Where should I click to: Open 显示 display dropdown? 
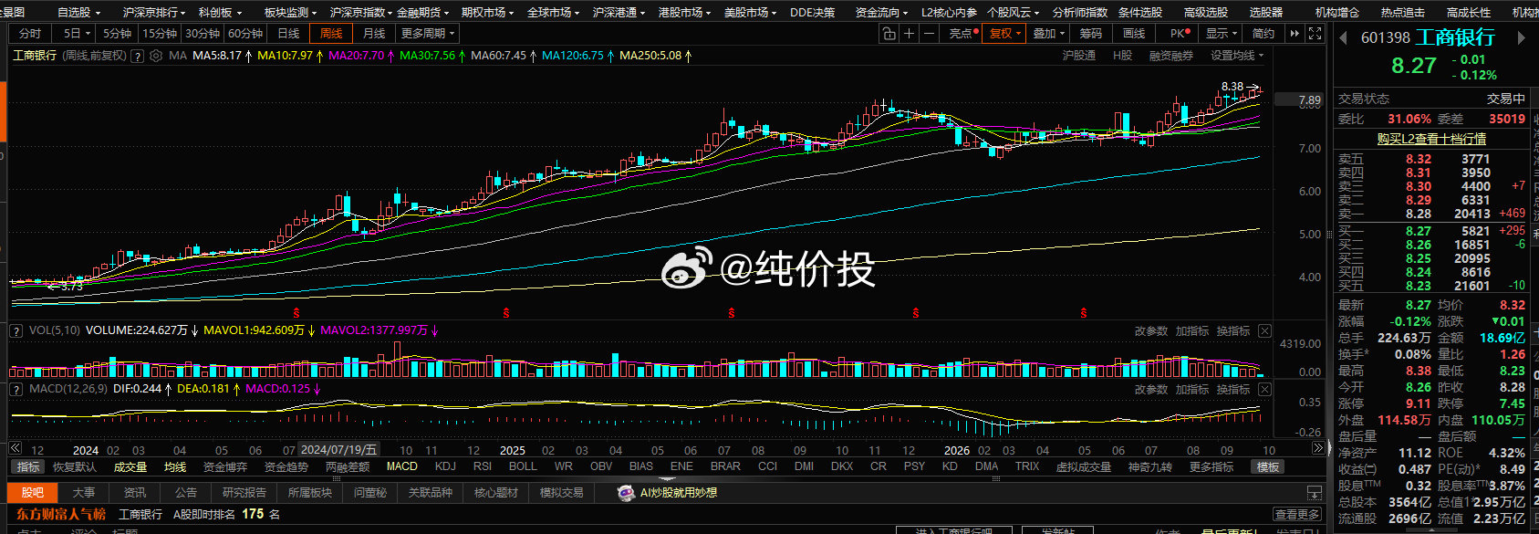point(1221,34)
